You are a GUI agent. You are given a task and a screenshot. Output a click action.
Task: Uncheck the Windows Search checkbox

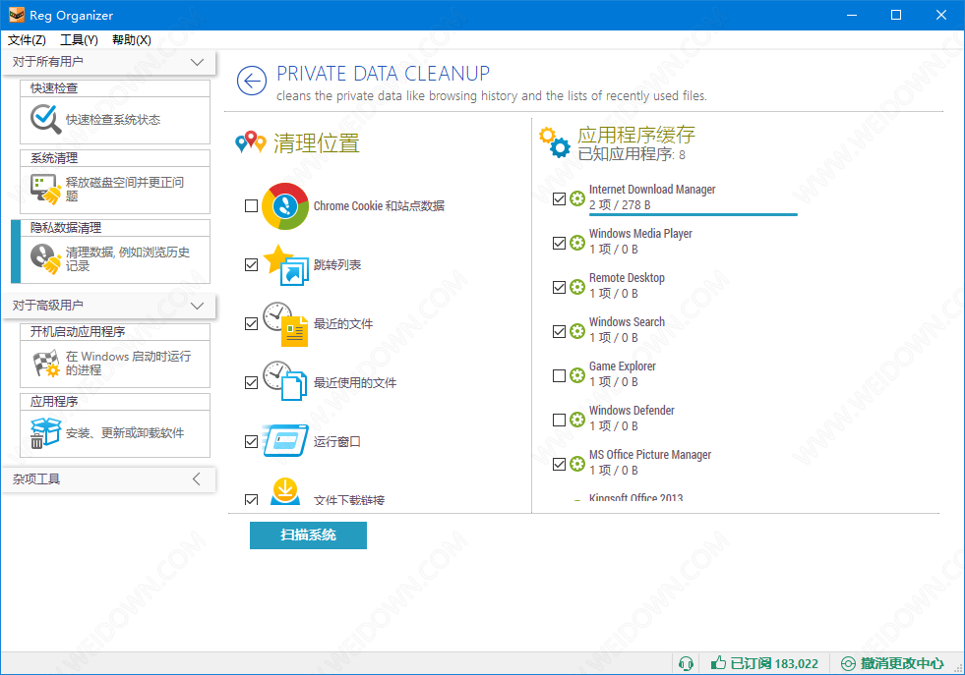coord(559,331)
